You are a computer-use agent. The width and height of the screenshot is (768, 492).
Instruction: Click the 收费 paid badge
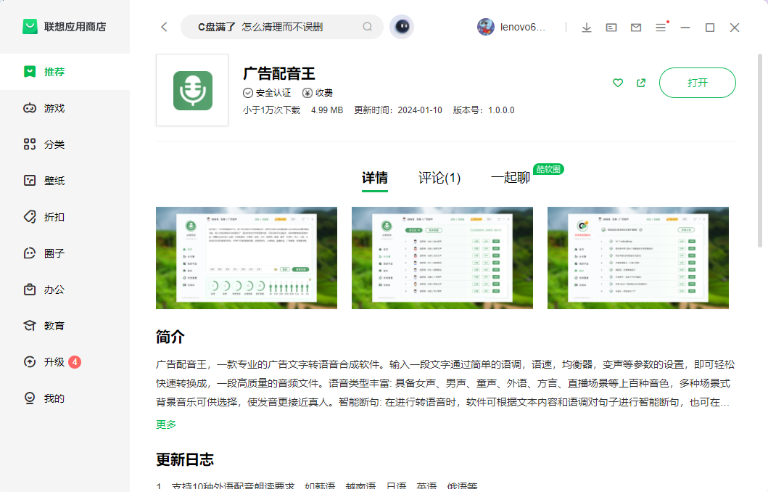(318, 93)
